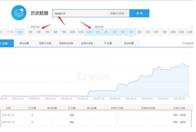This screenshot has height=132, width=196.
Task: Switch to the 总预计来路 tab
Action: (87, 43)
